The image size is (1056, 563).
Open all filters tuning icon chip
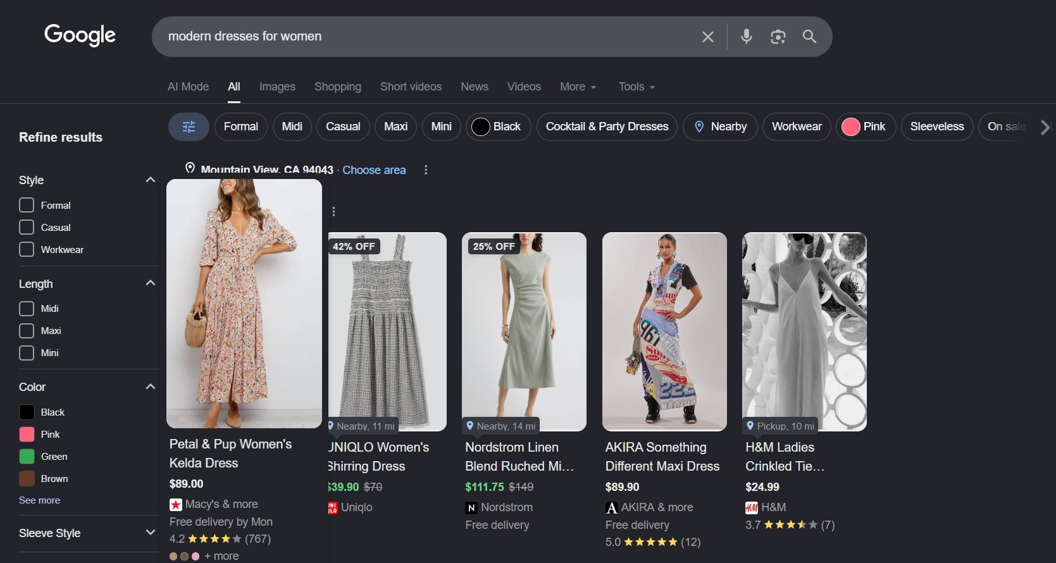click(189, 127)
